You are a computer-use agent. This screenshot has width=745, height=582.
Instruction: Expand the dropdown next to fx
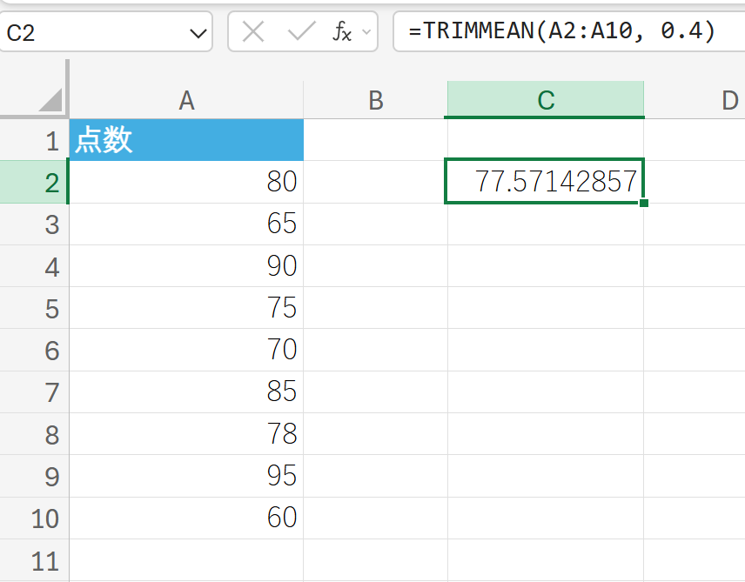click(366, 33)
